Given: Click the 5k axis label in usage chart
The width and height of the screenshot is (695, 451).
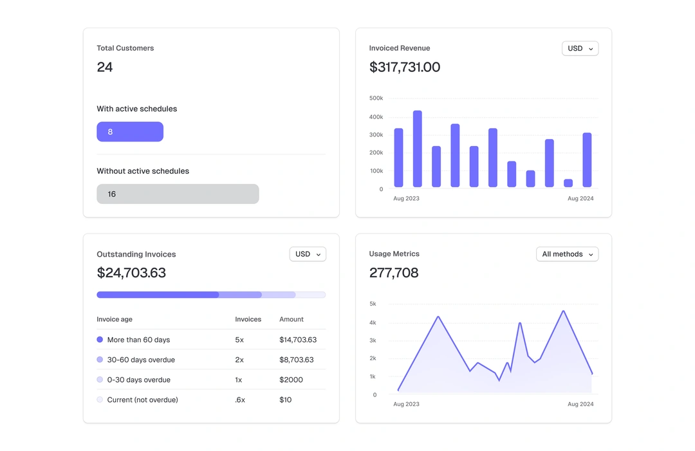Looking at the screenshot, I should (373, 304).
